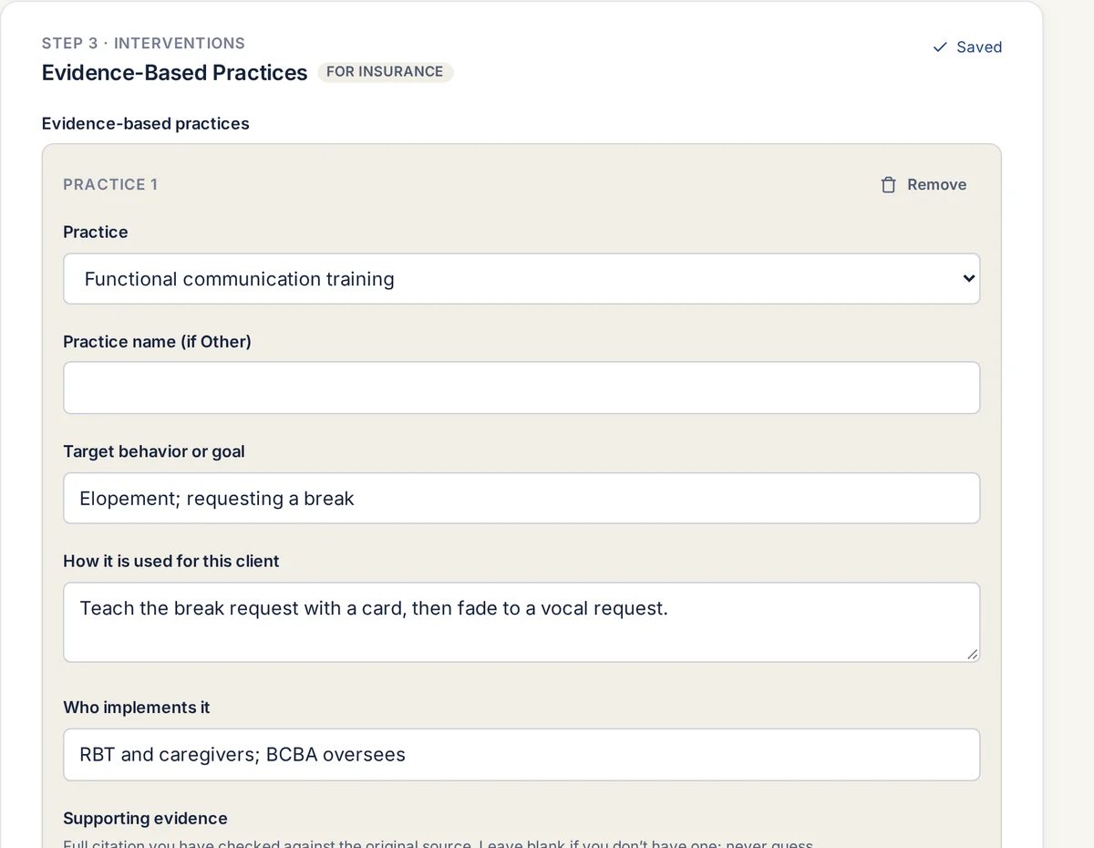Click the Who implements it label
This screenshot has width=1094, height=848.
tap(137, 708)
